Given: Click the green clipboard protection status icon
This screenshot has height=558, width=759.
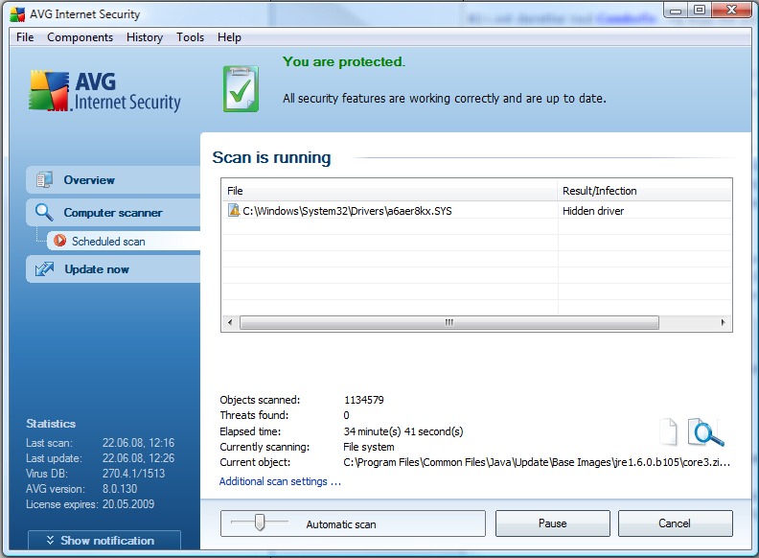Looking at the screenshot, I should tap(241, 89).
